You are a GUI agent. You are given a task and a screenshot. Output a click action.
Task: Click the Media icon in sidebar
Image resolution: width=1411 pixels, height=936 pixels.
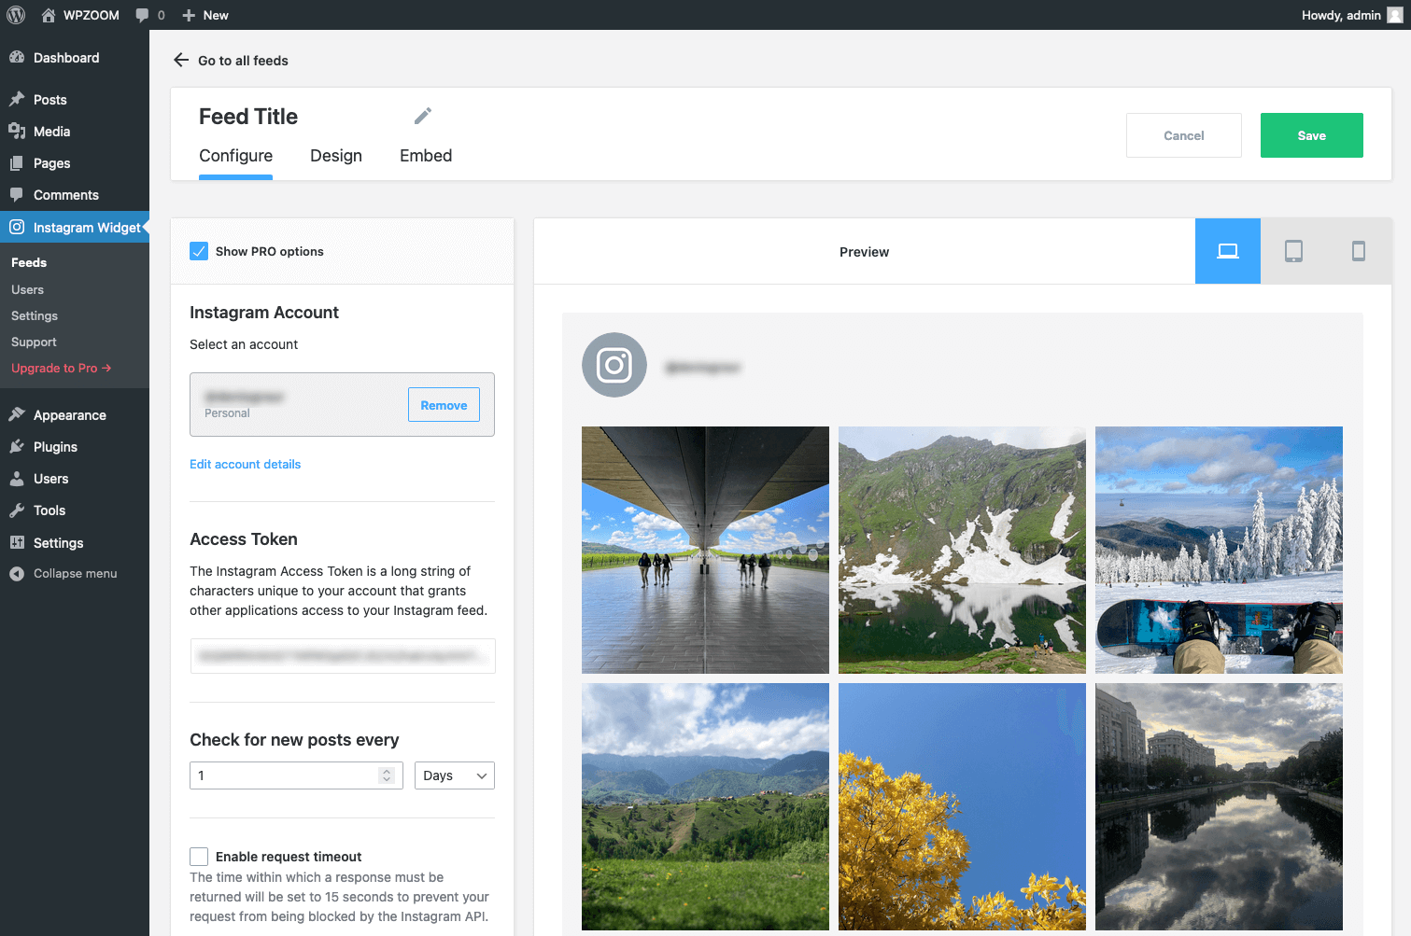pyautogui.click(x=17, y=131)
